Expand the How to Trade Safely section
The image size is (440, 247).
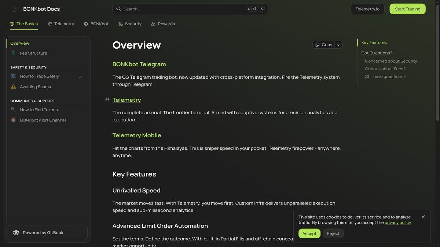pyautogui.click(x=80, y=76)
